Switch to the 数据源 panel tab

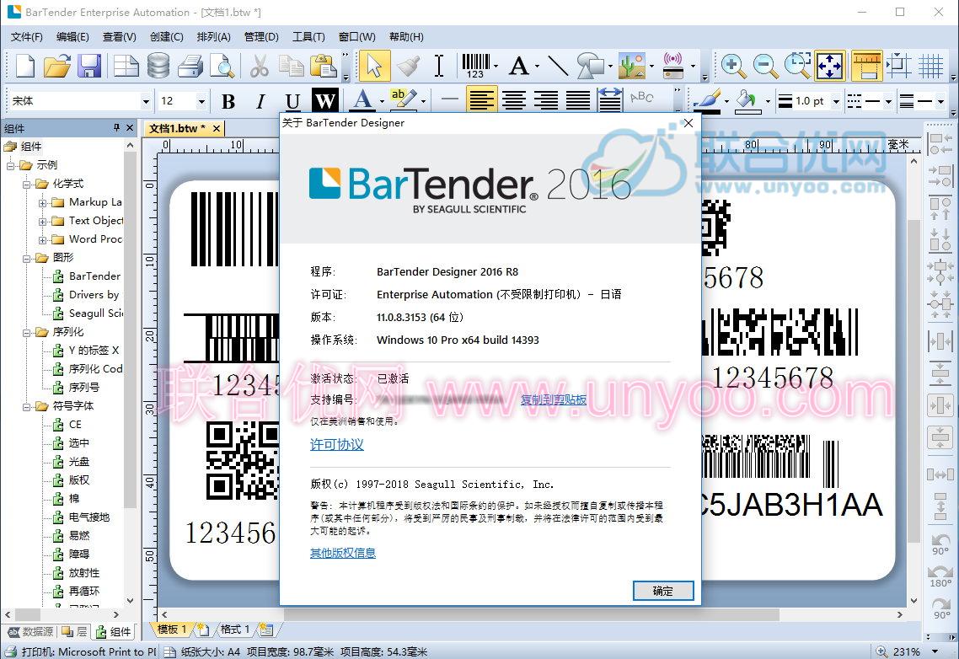[30, 631]
